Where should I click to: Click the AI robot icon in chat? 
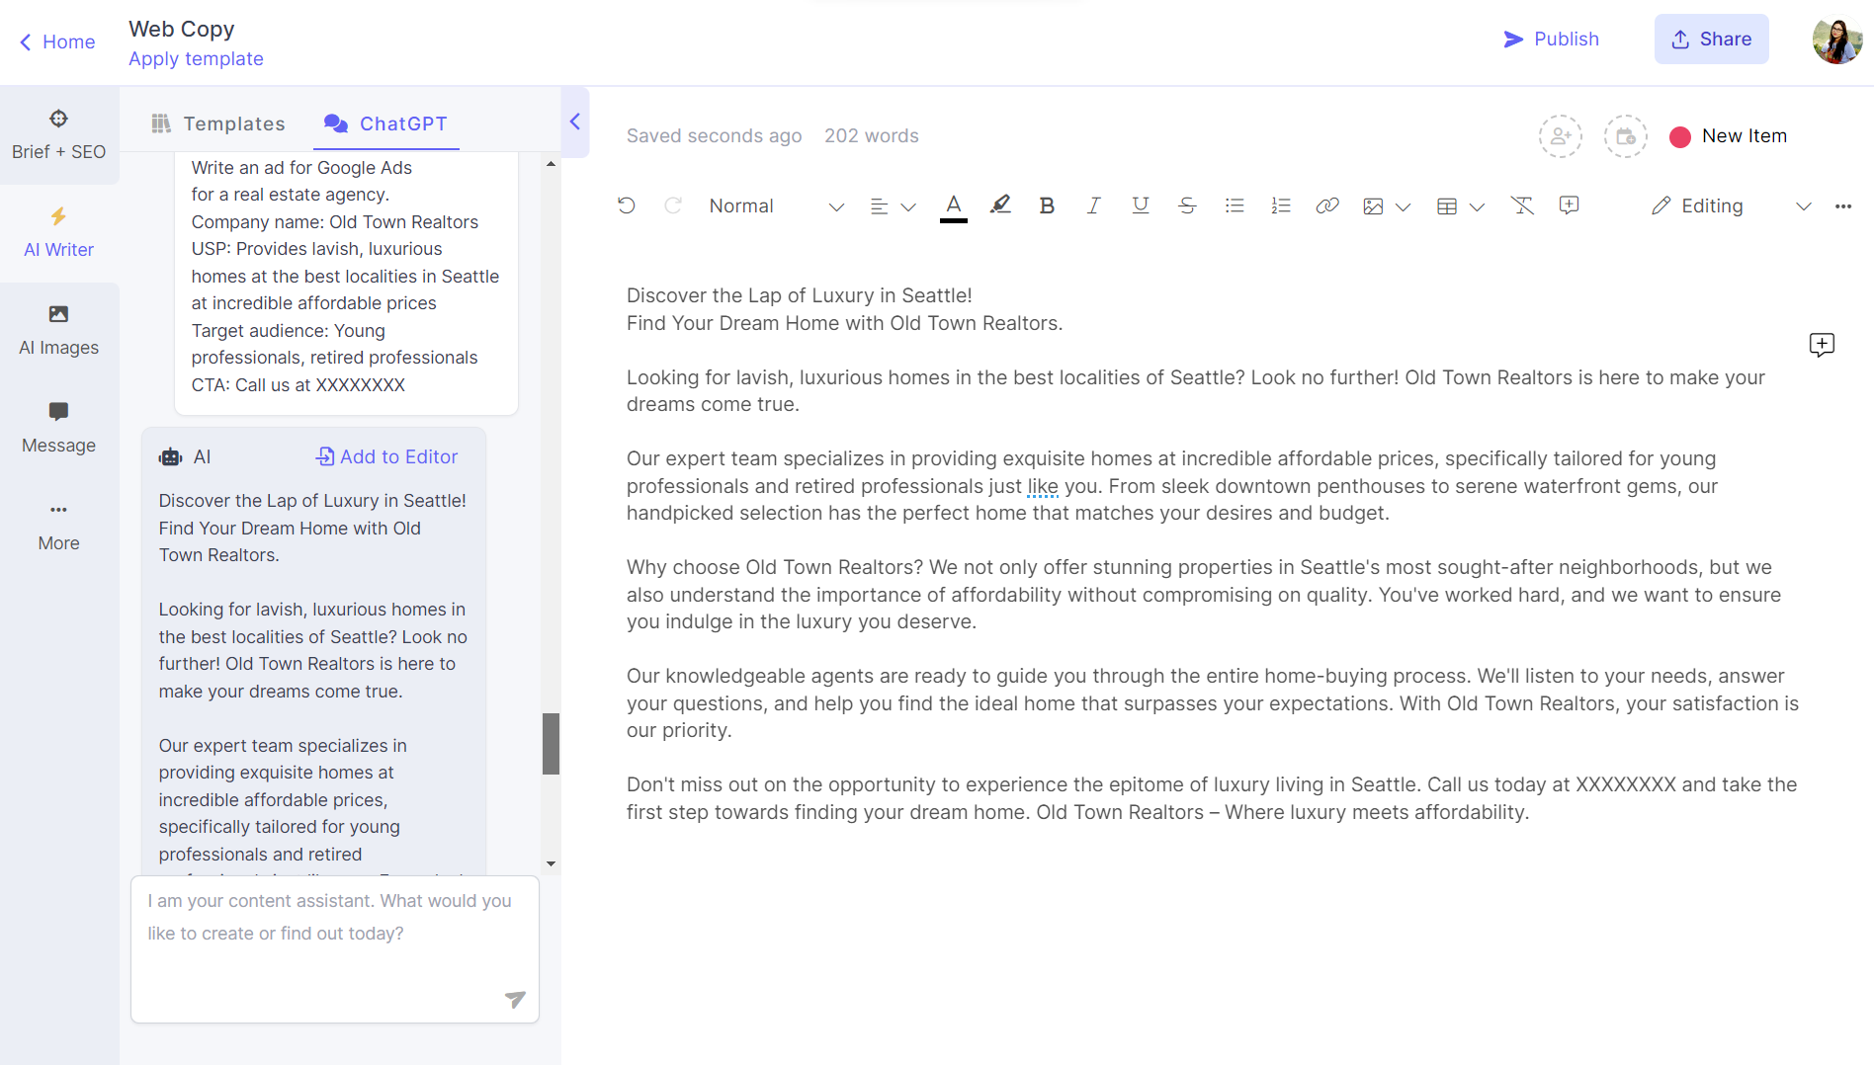coord(171,456)
